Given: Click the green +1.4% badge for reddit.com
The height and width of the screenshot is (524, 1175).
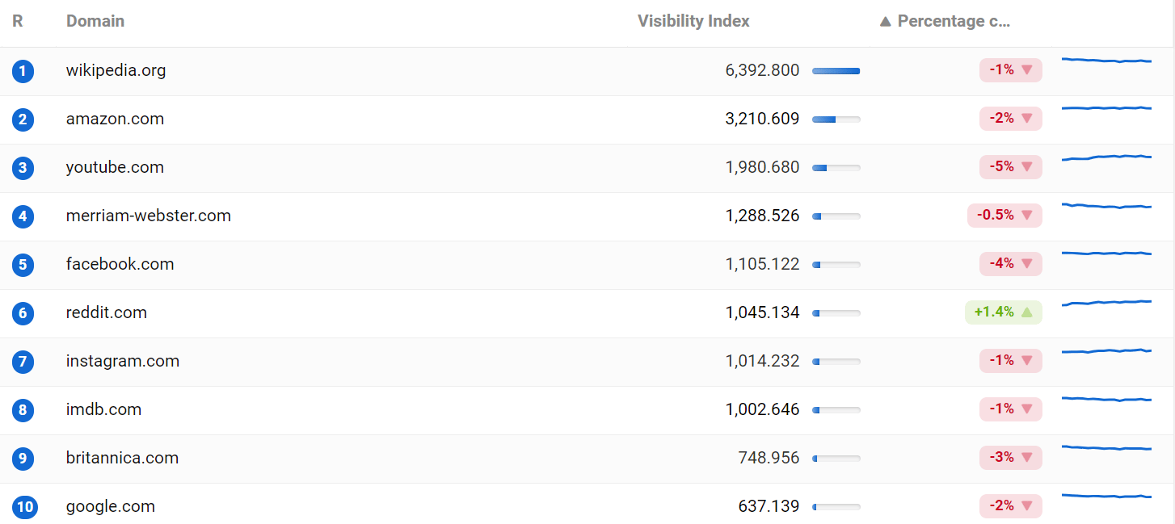Looking at the screenshot, I should tap(1003, 312).
